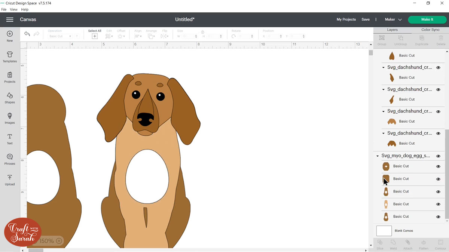This screenshot has height=252, width=449.
Task: Hide the last Basic Cut layer
Action: (438, 217)
